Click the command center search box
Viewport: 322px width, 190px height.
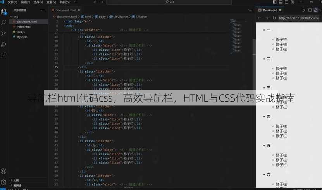pos(169,2)
